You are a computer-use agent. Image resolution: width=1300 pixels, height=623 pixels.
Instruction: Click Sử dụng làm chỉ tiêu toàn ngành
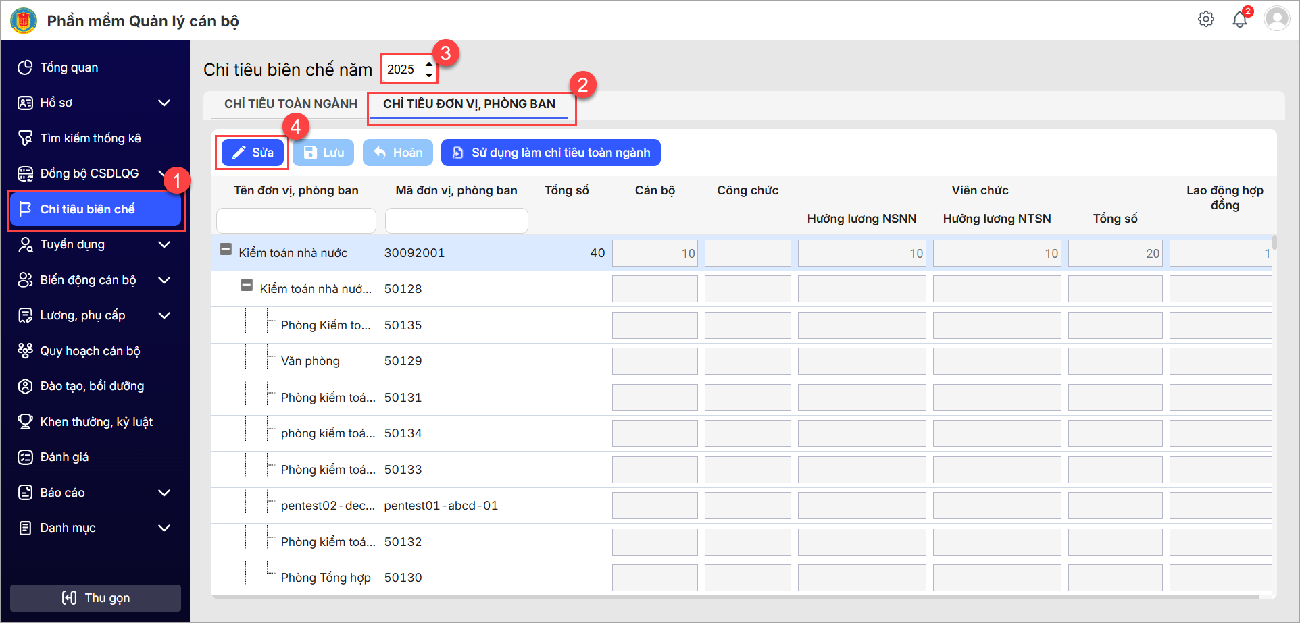(x=551, y=153)
